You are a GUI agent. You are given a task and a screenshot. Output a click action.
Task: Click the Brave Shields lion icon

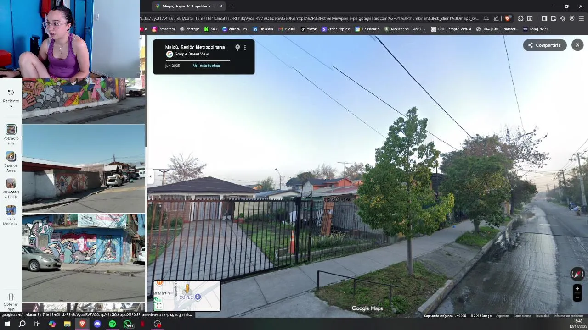[x=507, y=18]
